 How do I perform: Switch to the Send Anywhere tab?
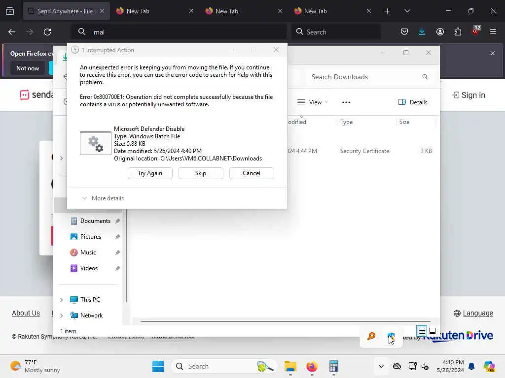66,11
